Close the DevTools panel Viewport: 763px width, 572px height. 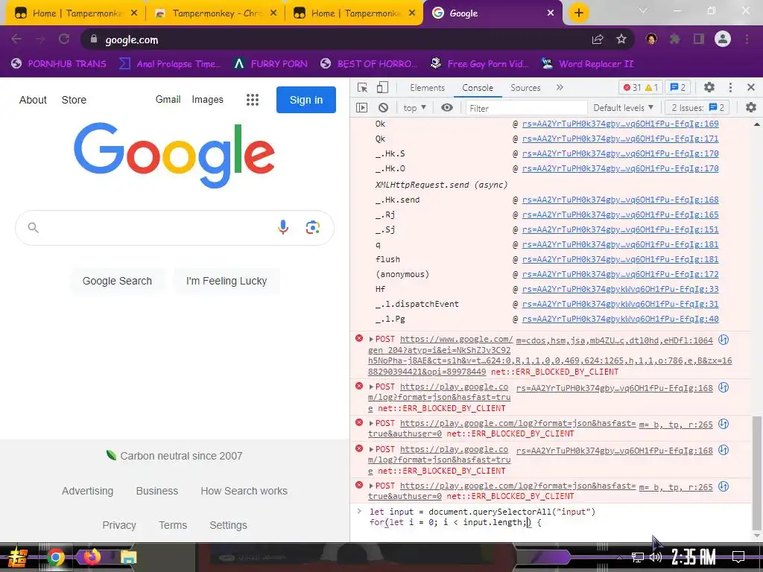coord(751,87)
